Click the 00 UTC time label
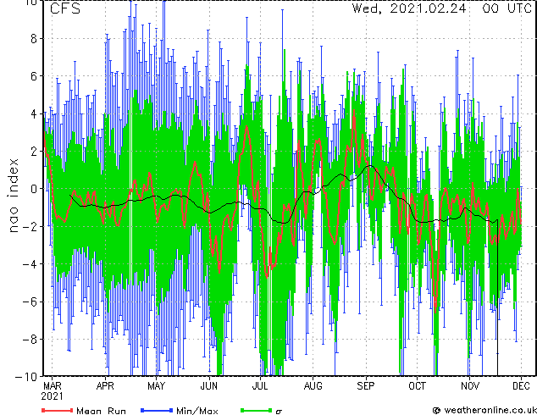This screenshot has width=537, height=415. coord(507,8)
